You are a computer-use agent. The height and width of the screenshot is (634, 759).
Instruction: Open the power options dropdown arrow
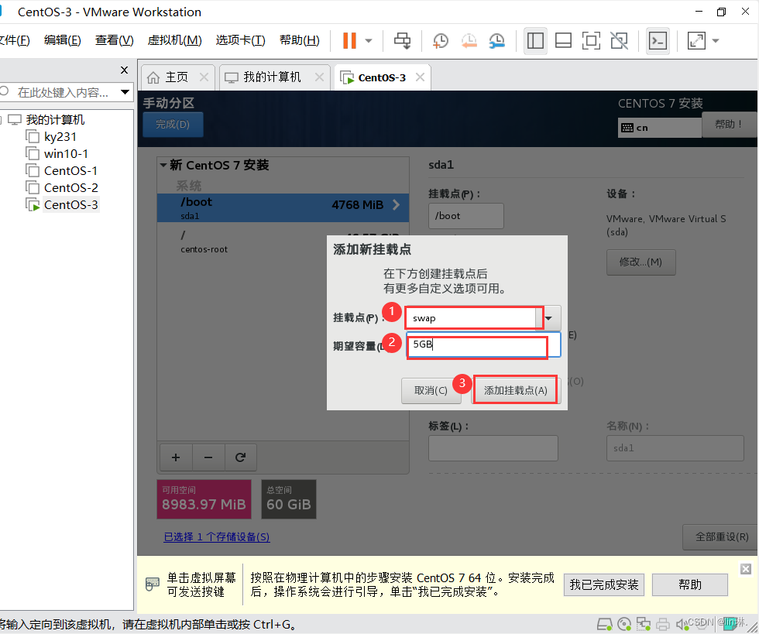coord(369,41)
